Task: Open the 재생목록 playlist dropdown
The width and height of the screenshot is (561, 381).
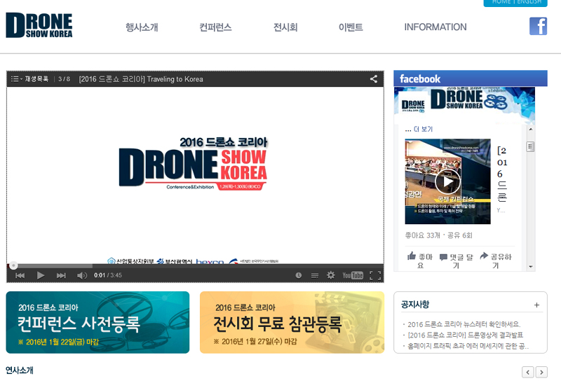Action: click(29, 79)
